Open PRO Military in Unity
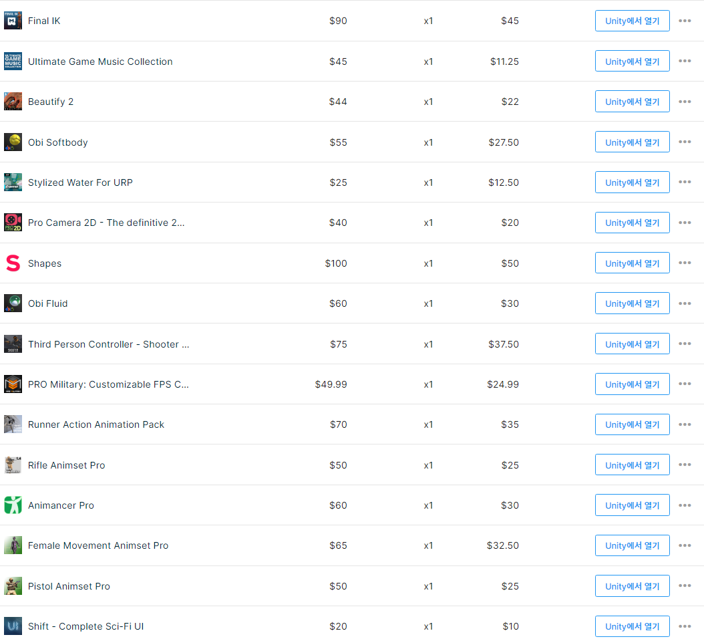 click(632, 384)
